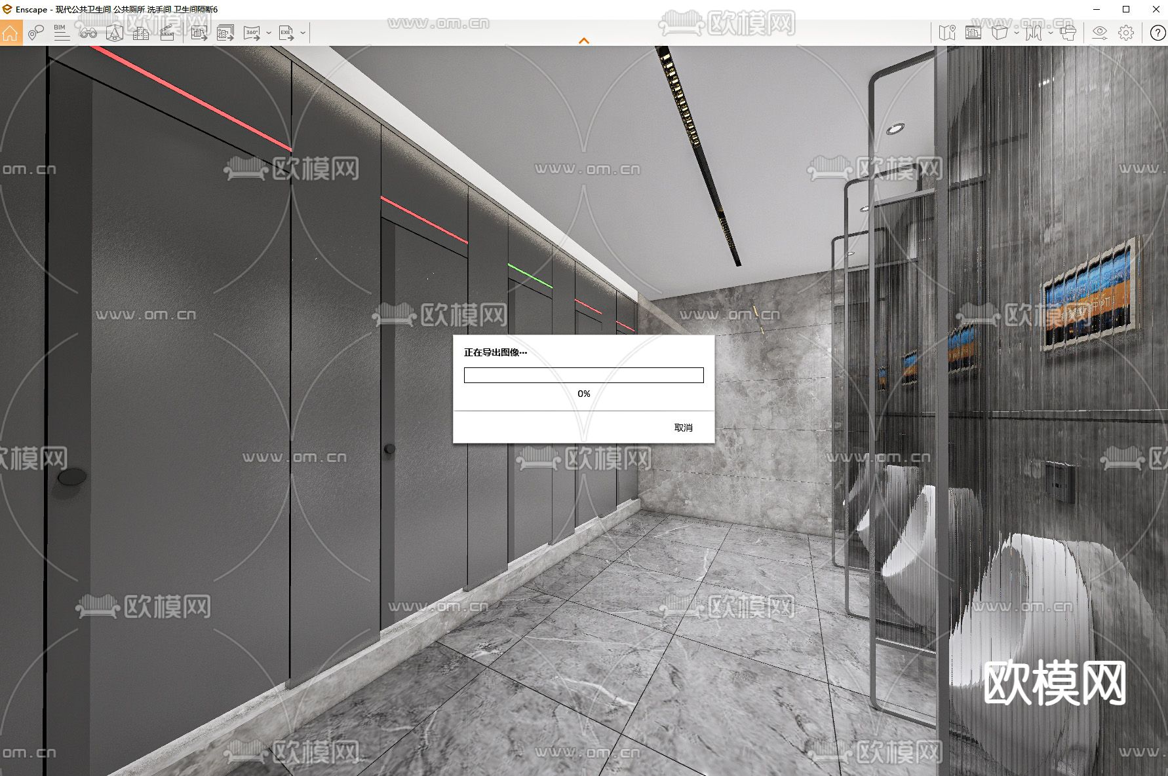Click the export progress bar
1168x776 pixels.
point(584,375)
